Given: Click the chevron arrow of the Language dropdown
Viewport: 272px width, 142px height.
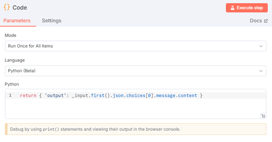Looking at the screenshot, I should click(261, 71).
